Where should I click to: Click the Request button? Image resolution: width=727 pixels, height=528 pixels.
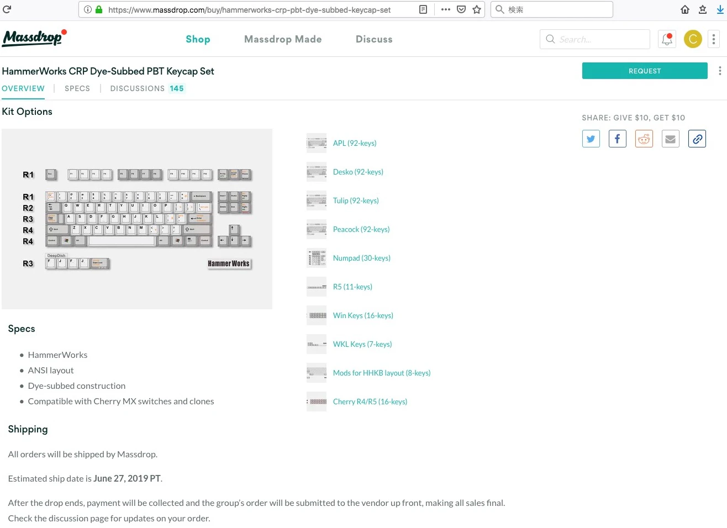click(x=645, y=71)
